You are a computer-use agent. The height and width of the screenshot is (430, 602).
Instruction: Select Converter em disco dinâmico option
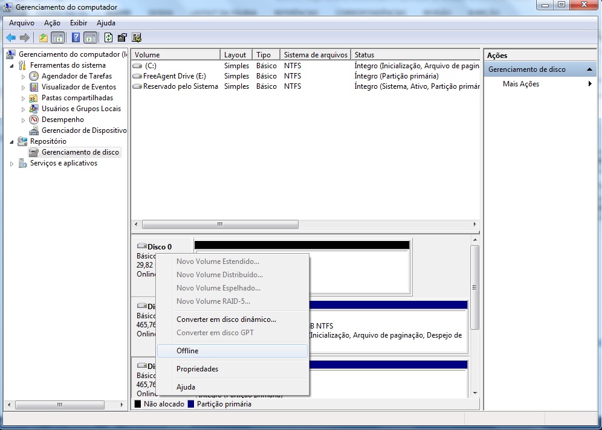[226, 319]
